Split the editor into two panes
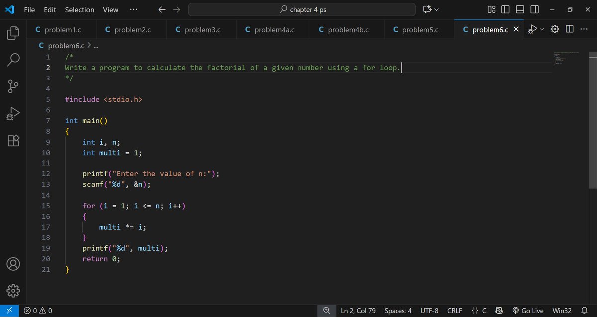 [569, 29]
